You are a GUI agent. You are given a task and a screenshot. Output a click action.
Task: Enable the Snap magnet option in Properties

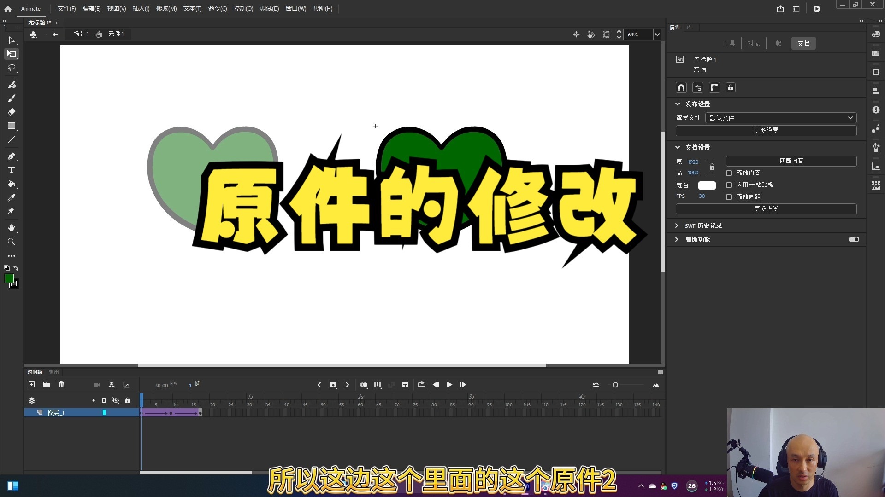coord(681,87)
